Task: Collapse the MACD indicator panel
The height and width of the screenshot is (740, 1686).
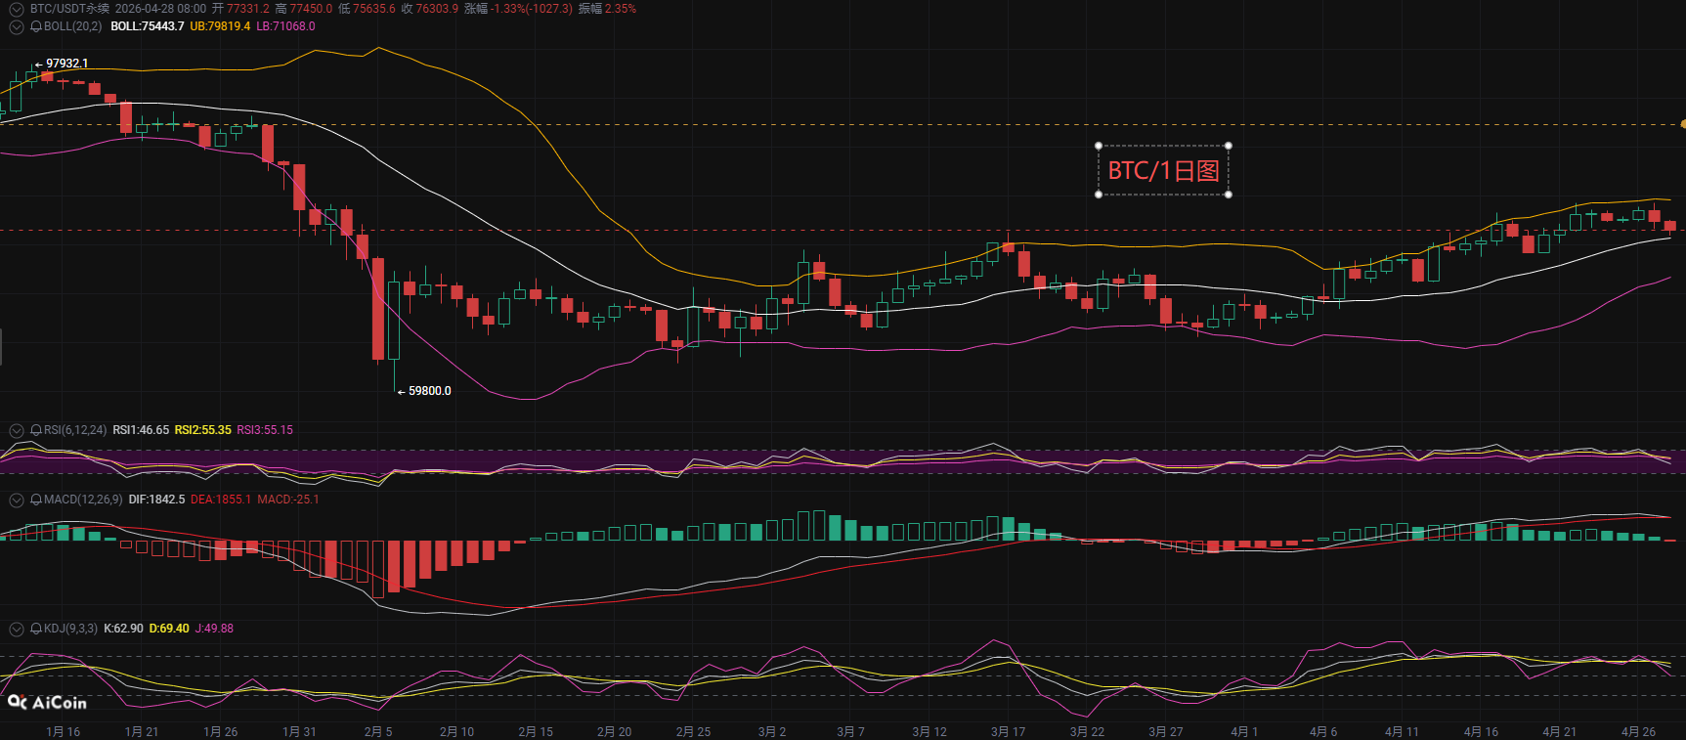Action: pyautogui.click(x=17, y=500)
